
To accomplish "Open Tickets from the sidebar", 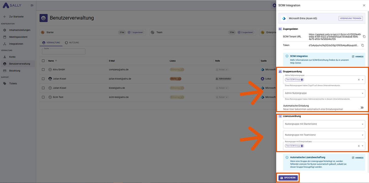I will pyautogui.click(x=13, y=84).
